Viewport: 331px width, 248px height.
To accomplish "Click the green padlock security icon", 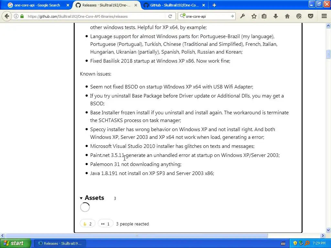I will click(22, 16).
